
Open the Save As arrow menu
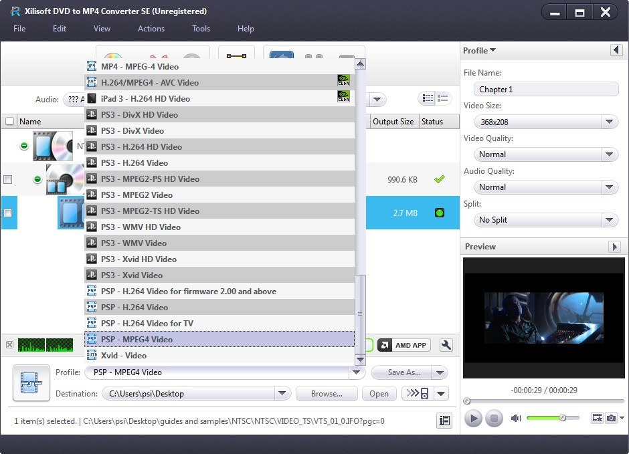tap(440, 372)
